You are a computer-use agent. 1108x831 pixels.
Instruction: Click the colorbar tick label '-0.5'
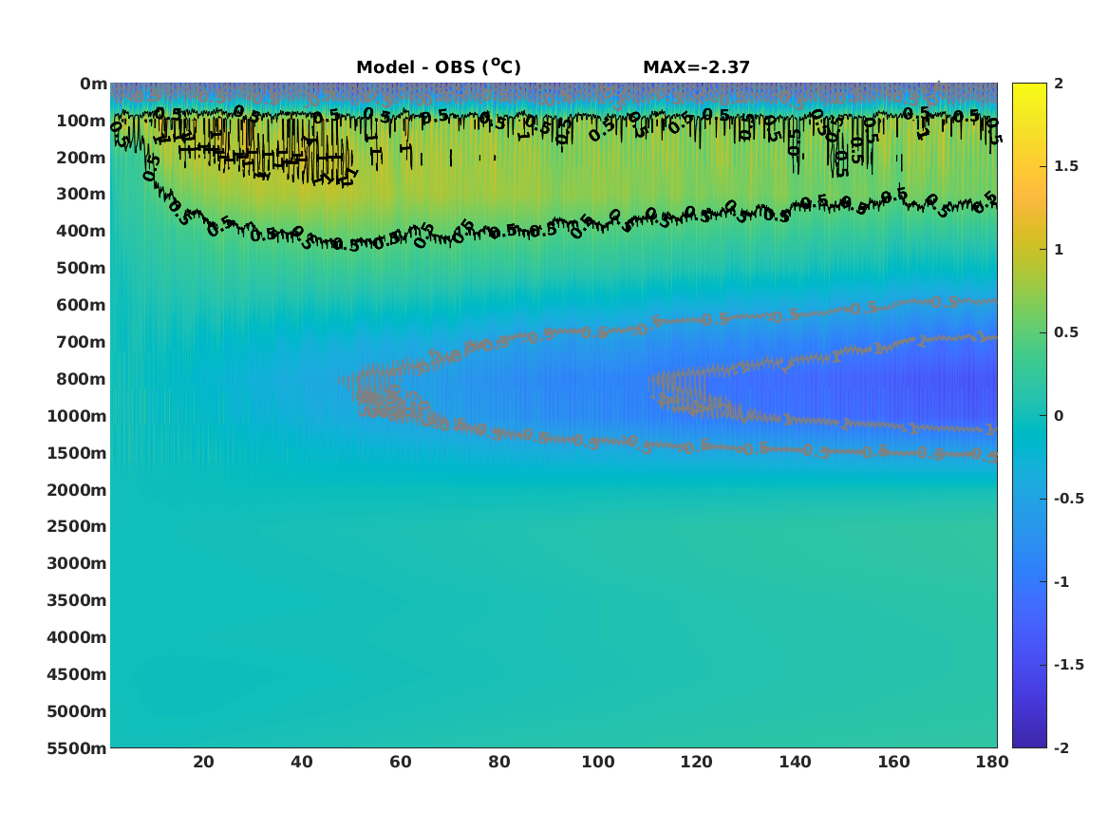click(1068, 499)
